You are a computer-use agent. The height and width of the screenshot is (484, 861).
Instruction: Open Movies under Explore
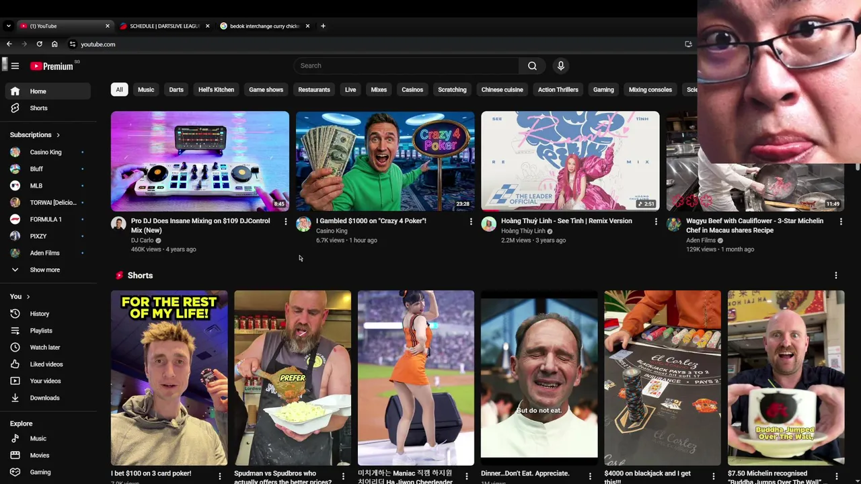pyautogui.click(x=47, y=455)
